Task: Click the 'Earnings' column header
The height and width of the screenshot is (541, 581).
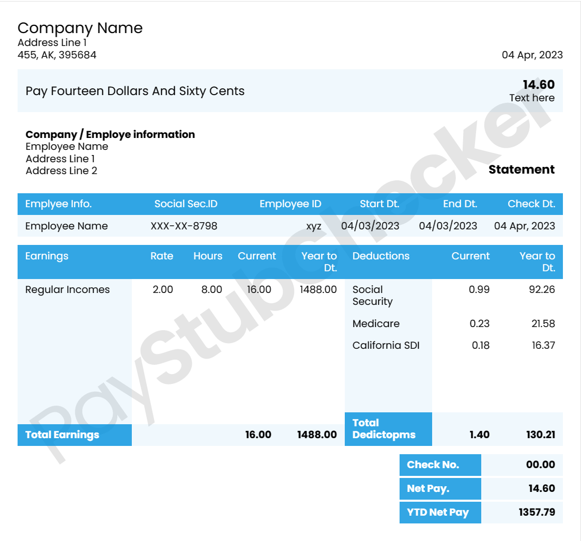Action: tap(47, 256)
